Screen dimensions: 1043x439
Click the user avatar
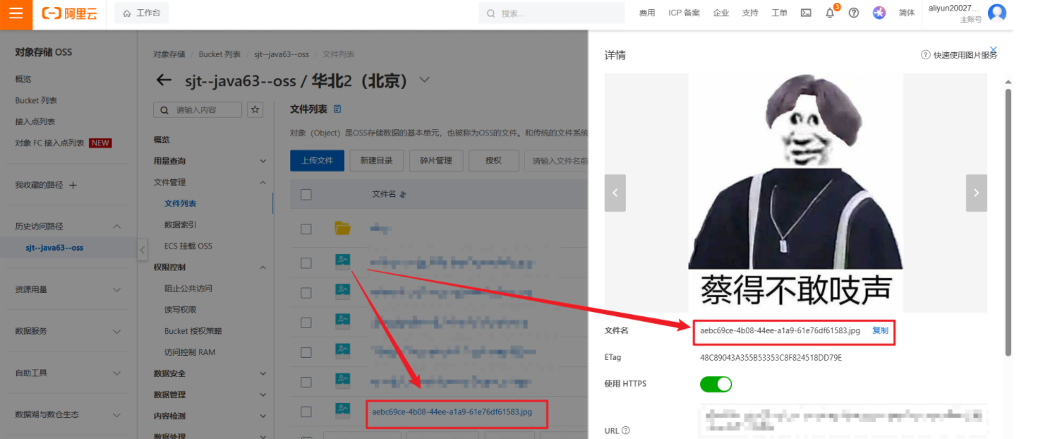click(997, 12)
